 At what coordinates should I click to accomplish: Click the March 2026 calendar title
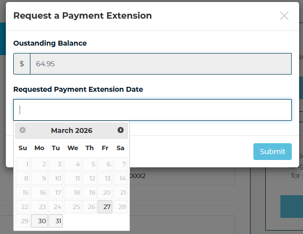tap(72, 130)
